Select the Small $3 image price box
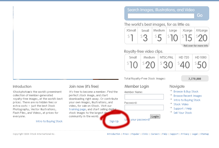 [145, 35]
